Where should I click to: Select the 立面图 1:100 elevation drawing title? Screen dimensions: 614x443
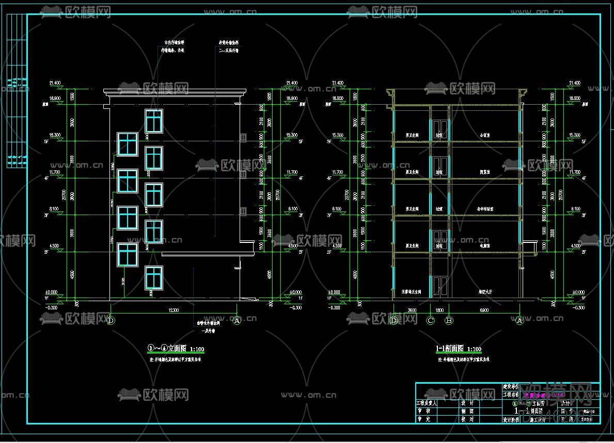tap(176, 349)
